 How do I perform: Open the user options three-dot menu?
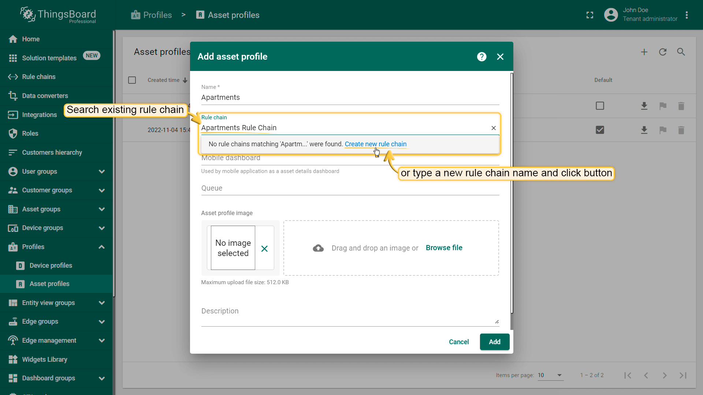tap(687, 15)
